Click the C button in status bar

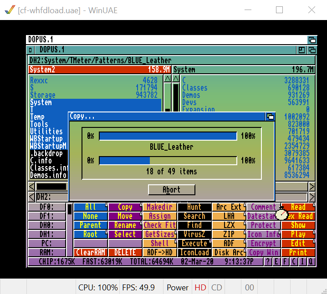[x=294, y=262]
